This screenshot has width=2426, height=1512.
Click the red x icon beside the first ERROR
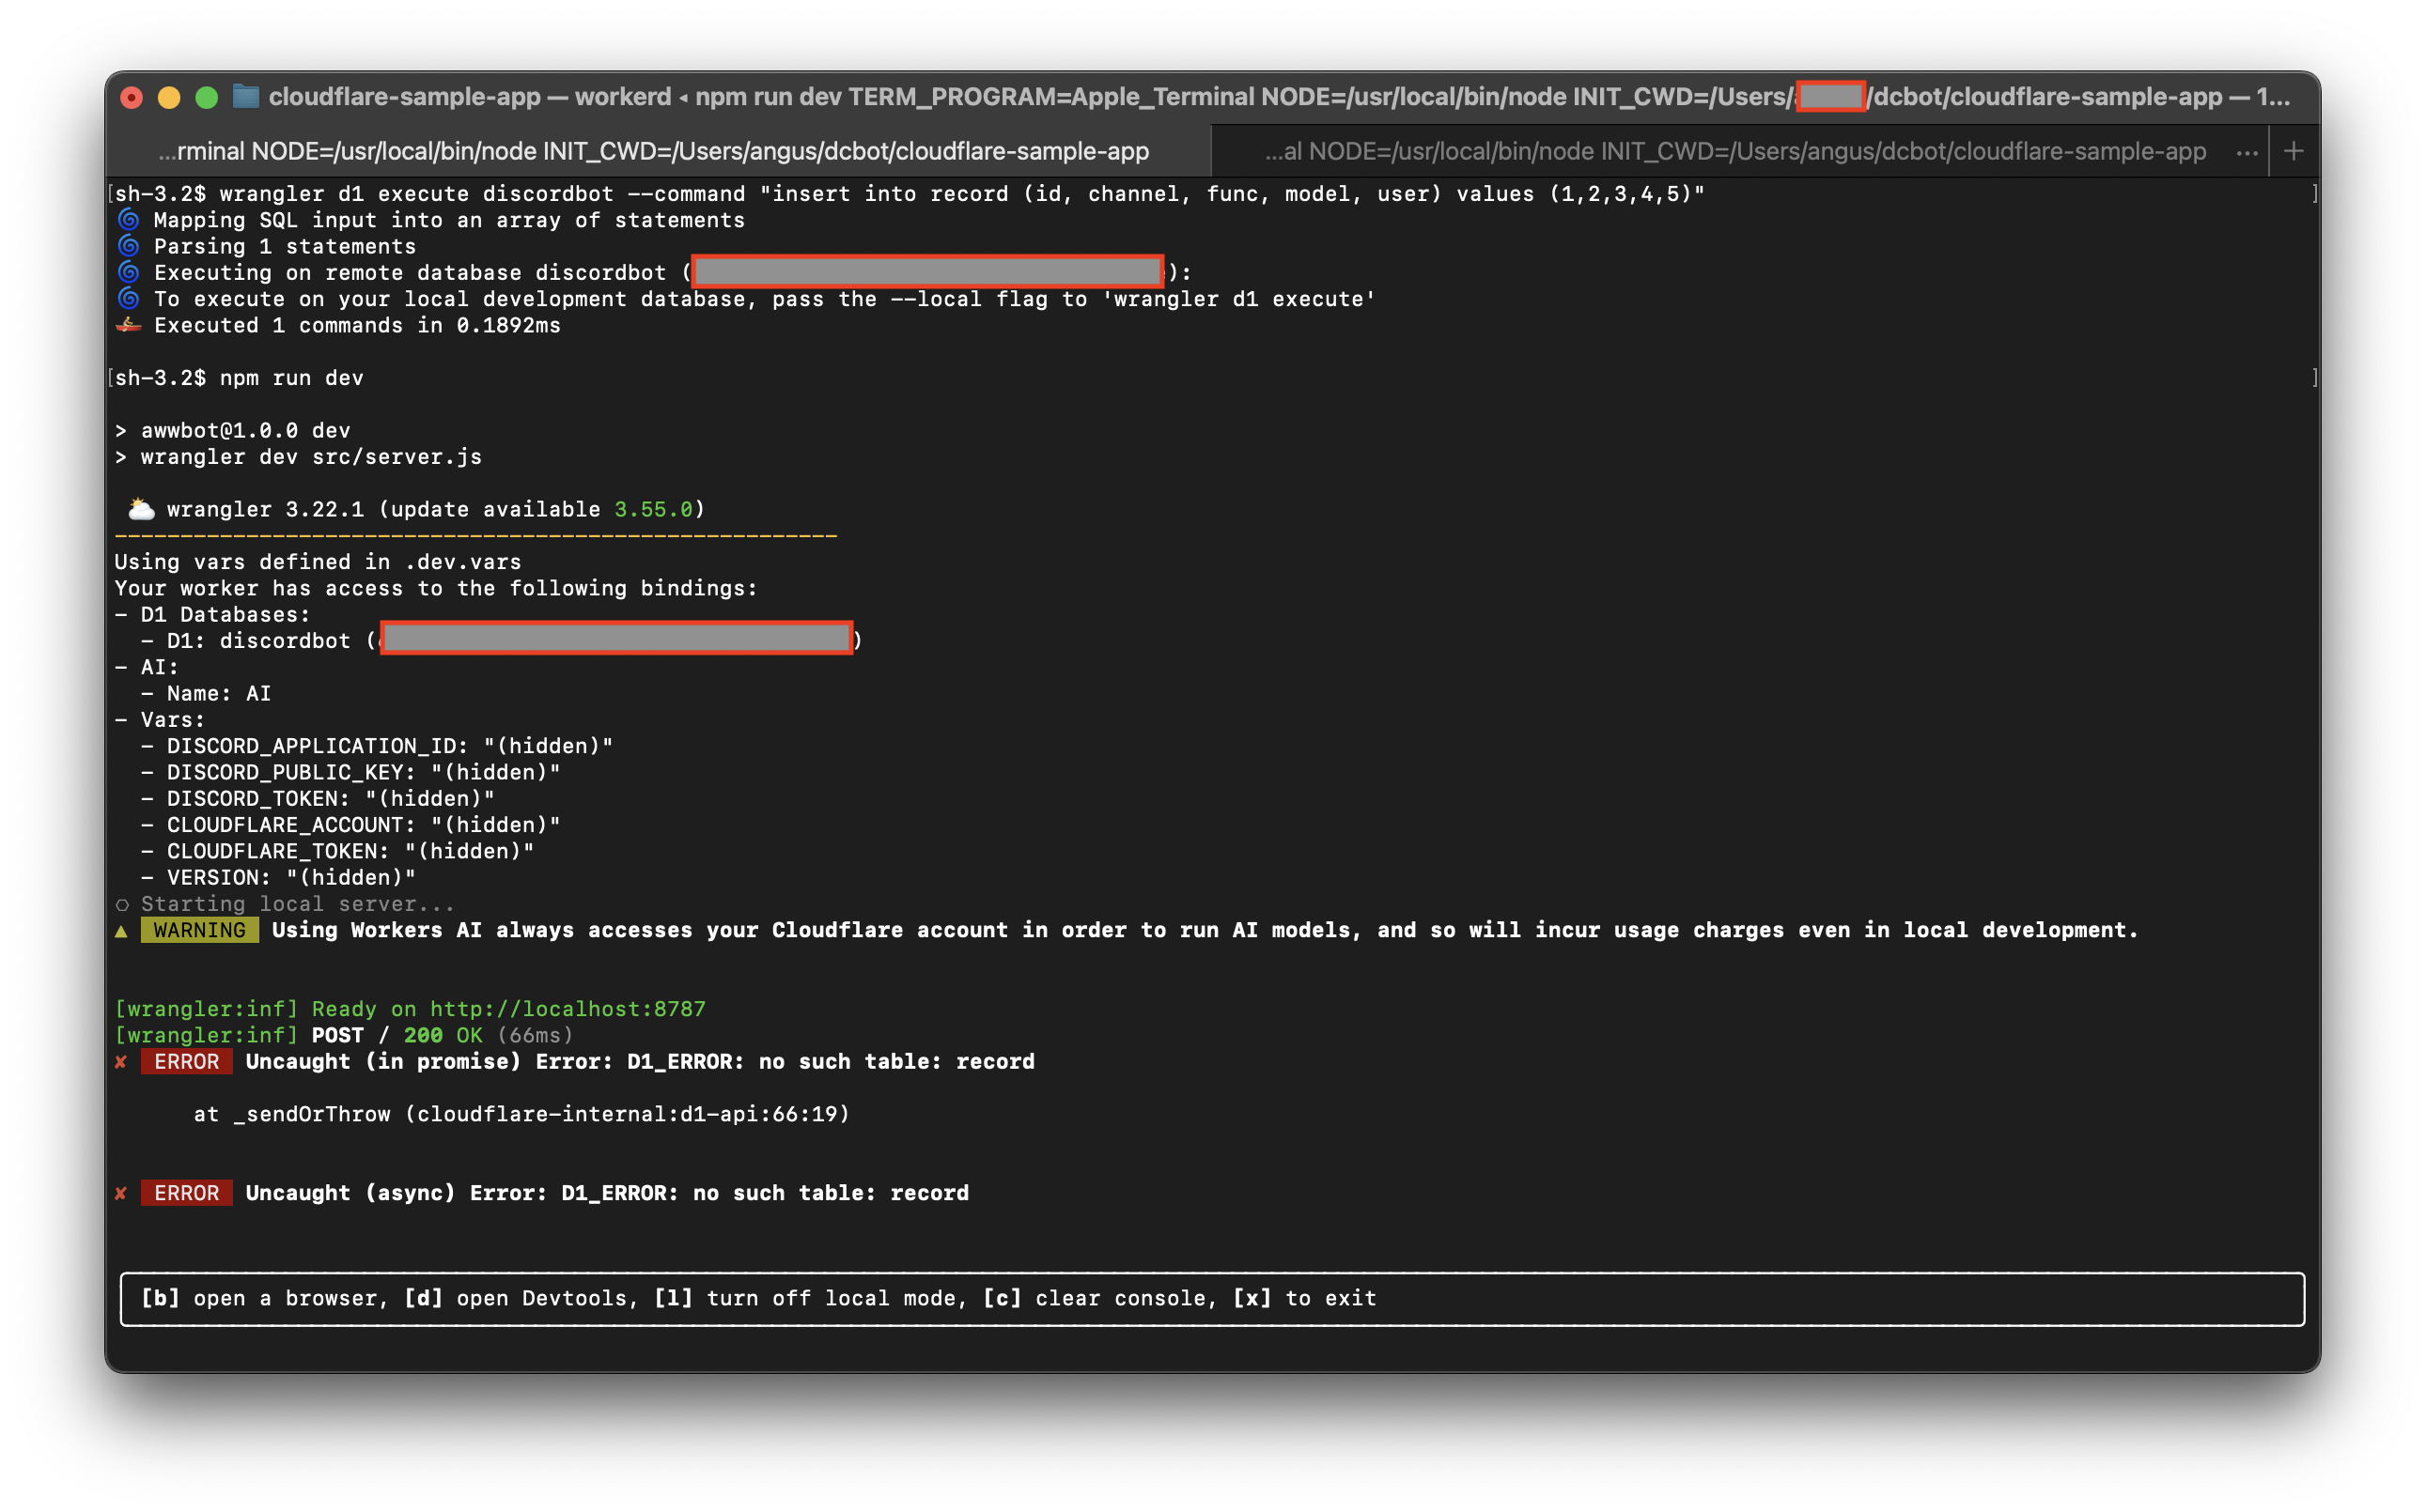(x=121, y=1062)
